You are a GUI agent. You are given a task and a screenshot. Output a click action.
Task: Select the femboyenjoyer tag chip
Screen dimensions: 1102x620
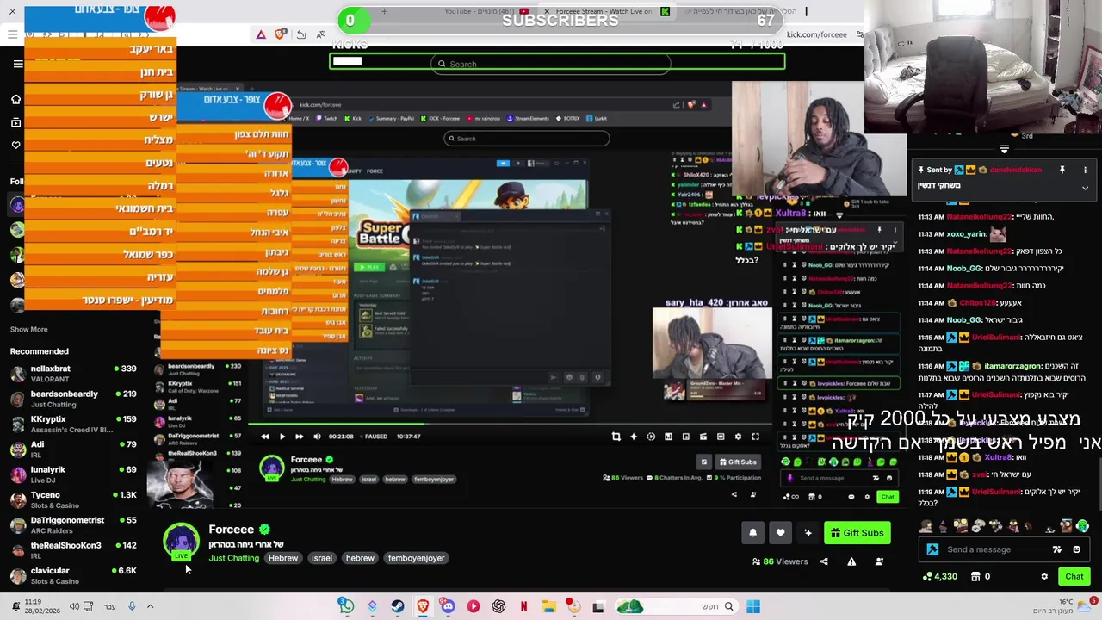pos(416,558)
